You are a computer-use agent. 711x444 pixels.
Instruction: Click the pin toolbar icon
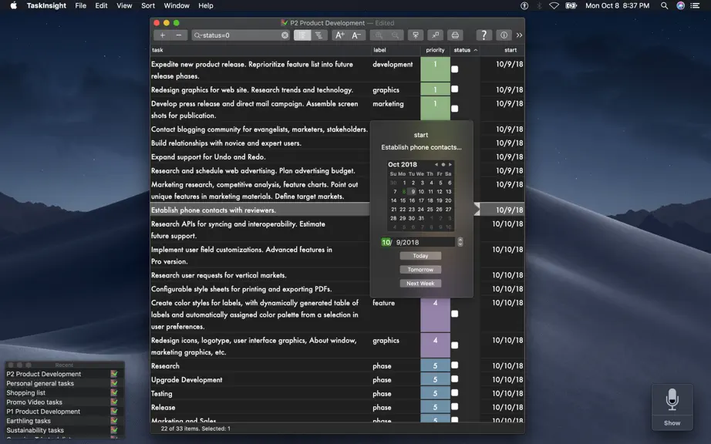(x=435, y=35)
